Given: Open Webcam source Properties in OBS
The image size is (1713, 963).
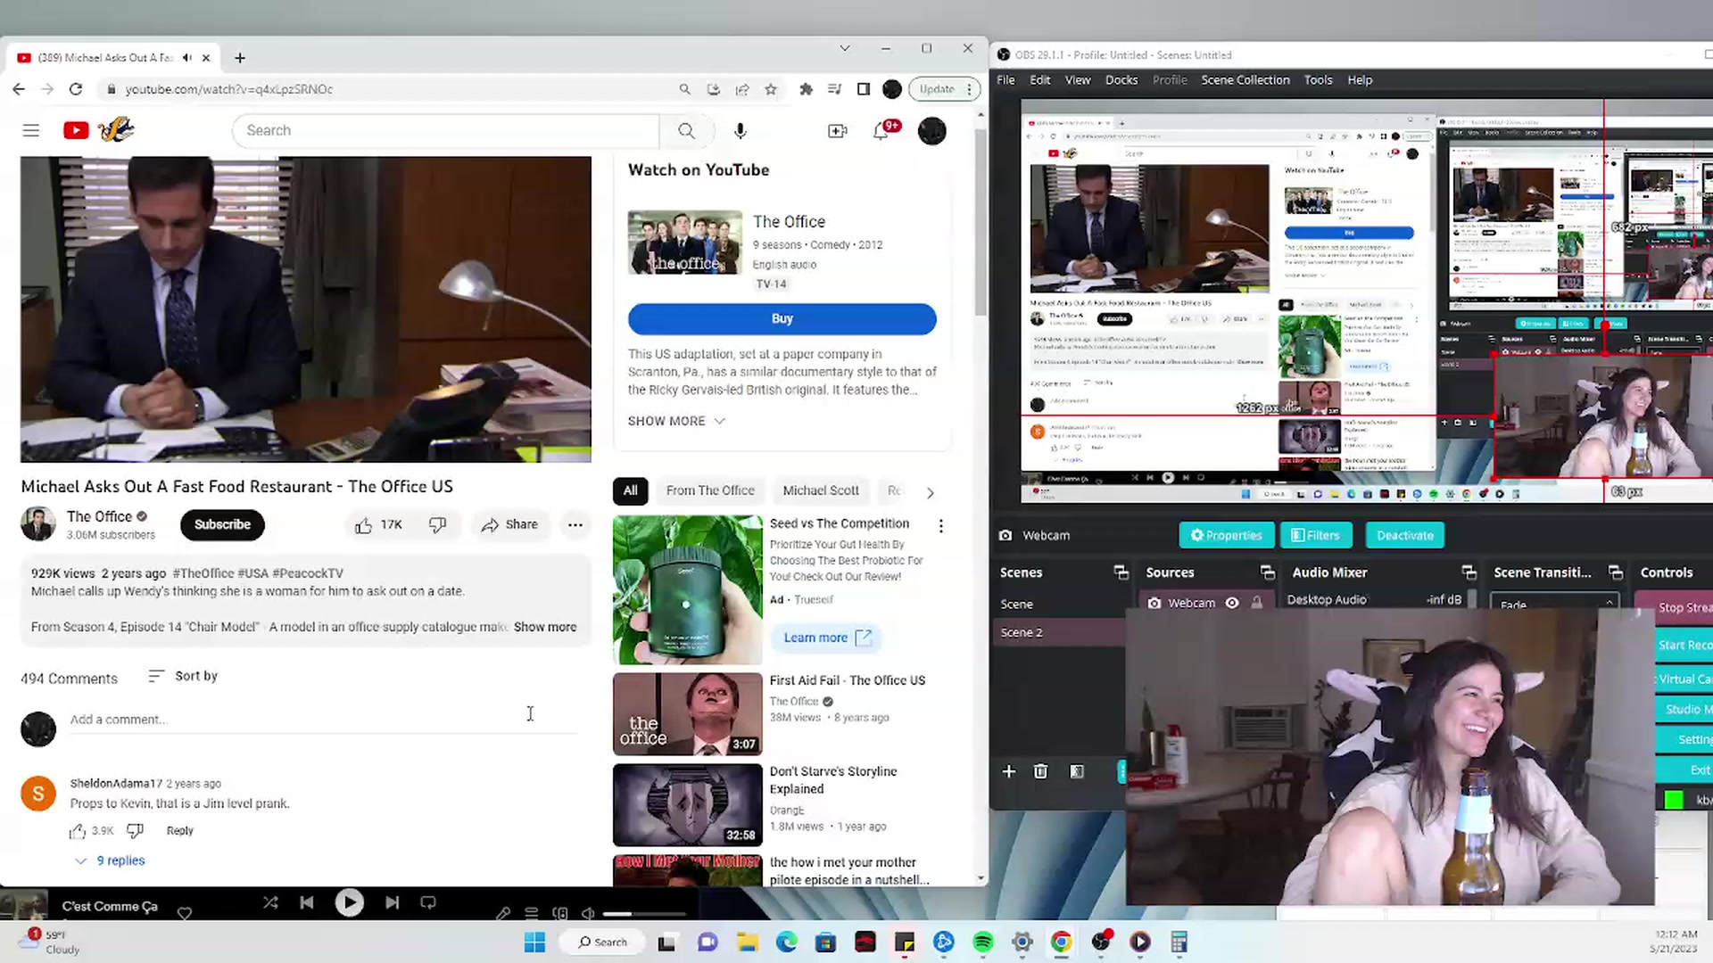Looking at the screenshot, I should point(1227,535).
